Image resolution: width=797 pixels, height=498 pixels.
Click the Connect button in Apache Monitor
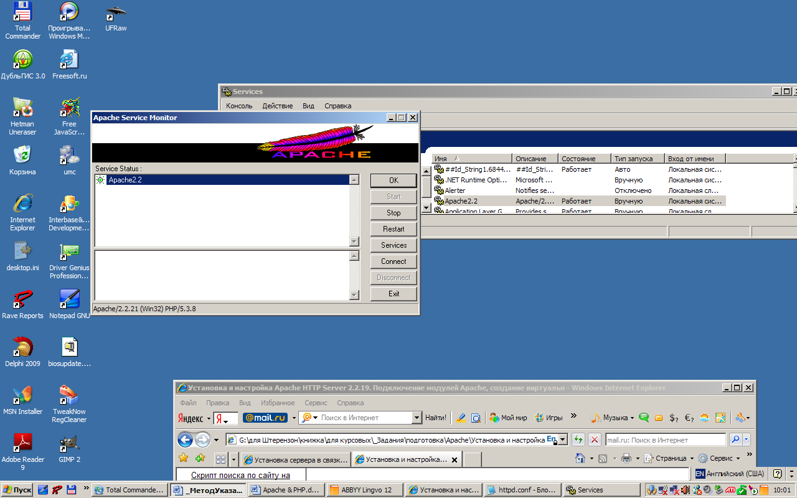pos(394,261)
